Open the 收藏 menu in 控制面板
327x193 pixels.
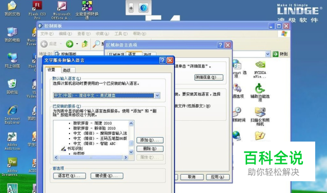click(103, 34)
